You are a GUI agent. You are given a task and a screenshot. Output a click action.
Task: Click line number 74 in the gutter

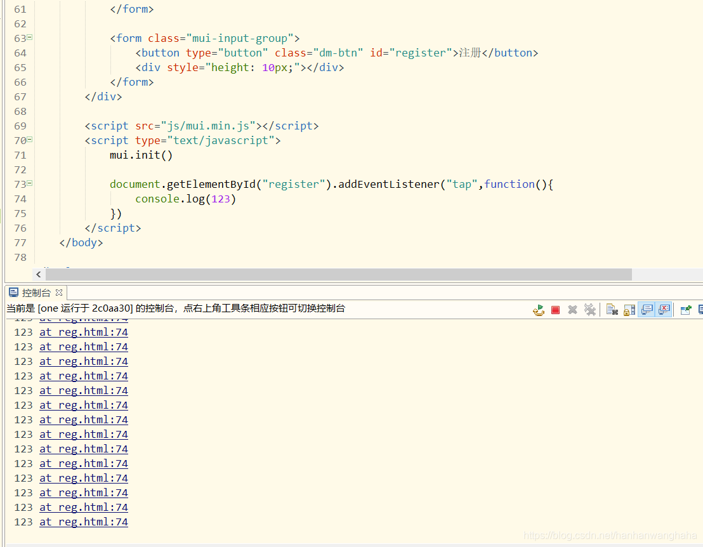coord(20,199)
